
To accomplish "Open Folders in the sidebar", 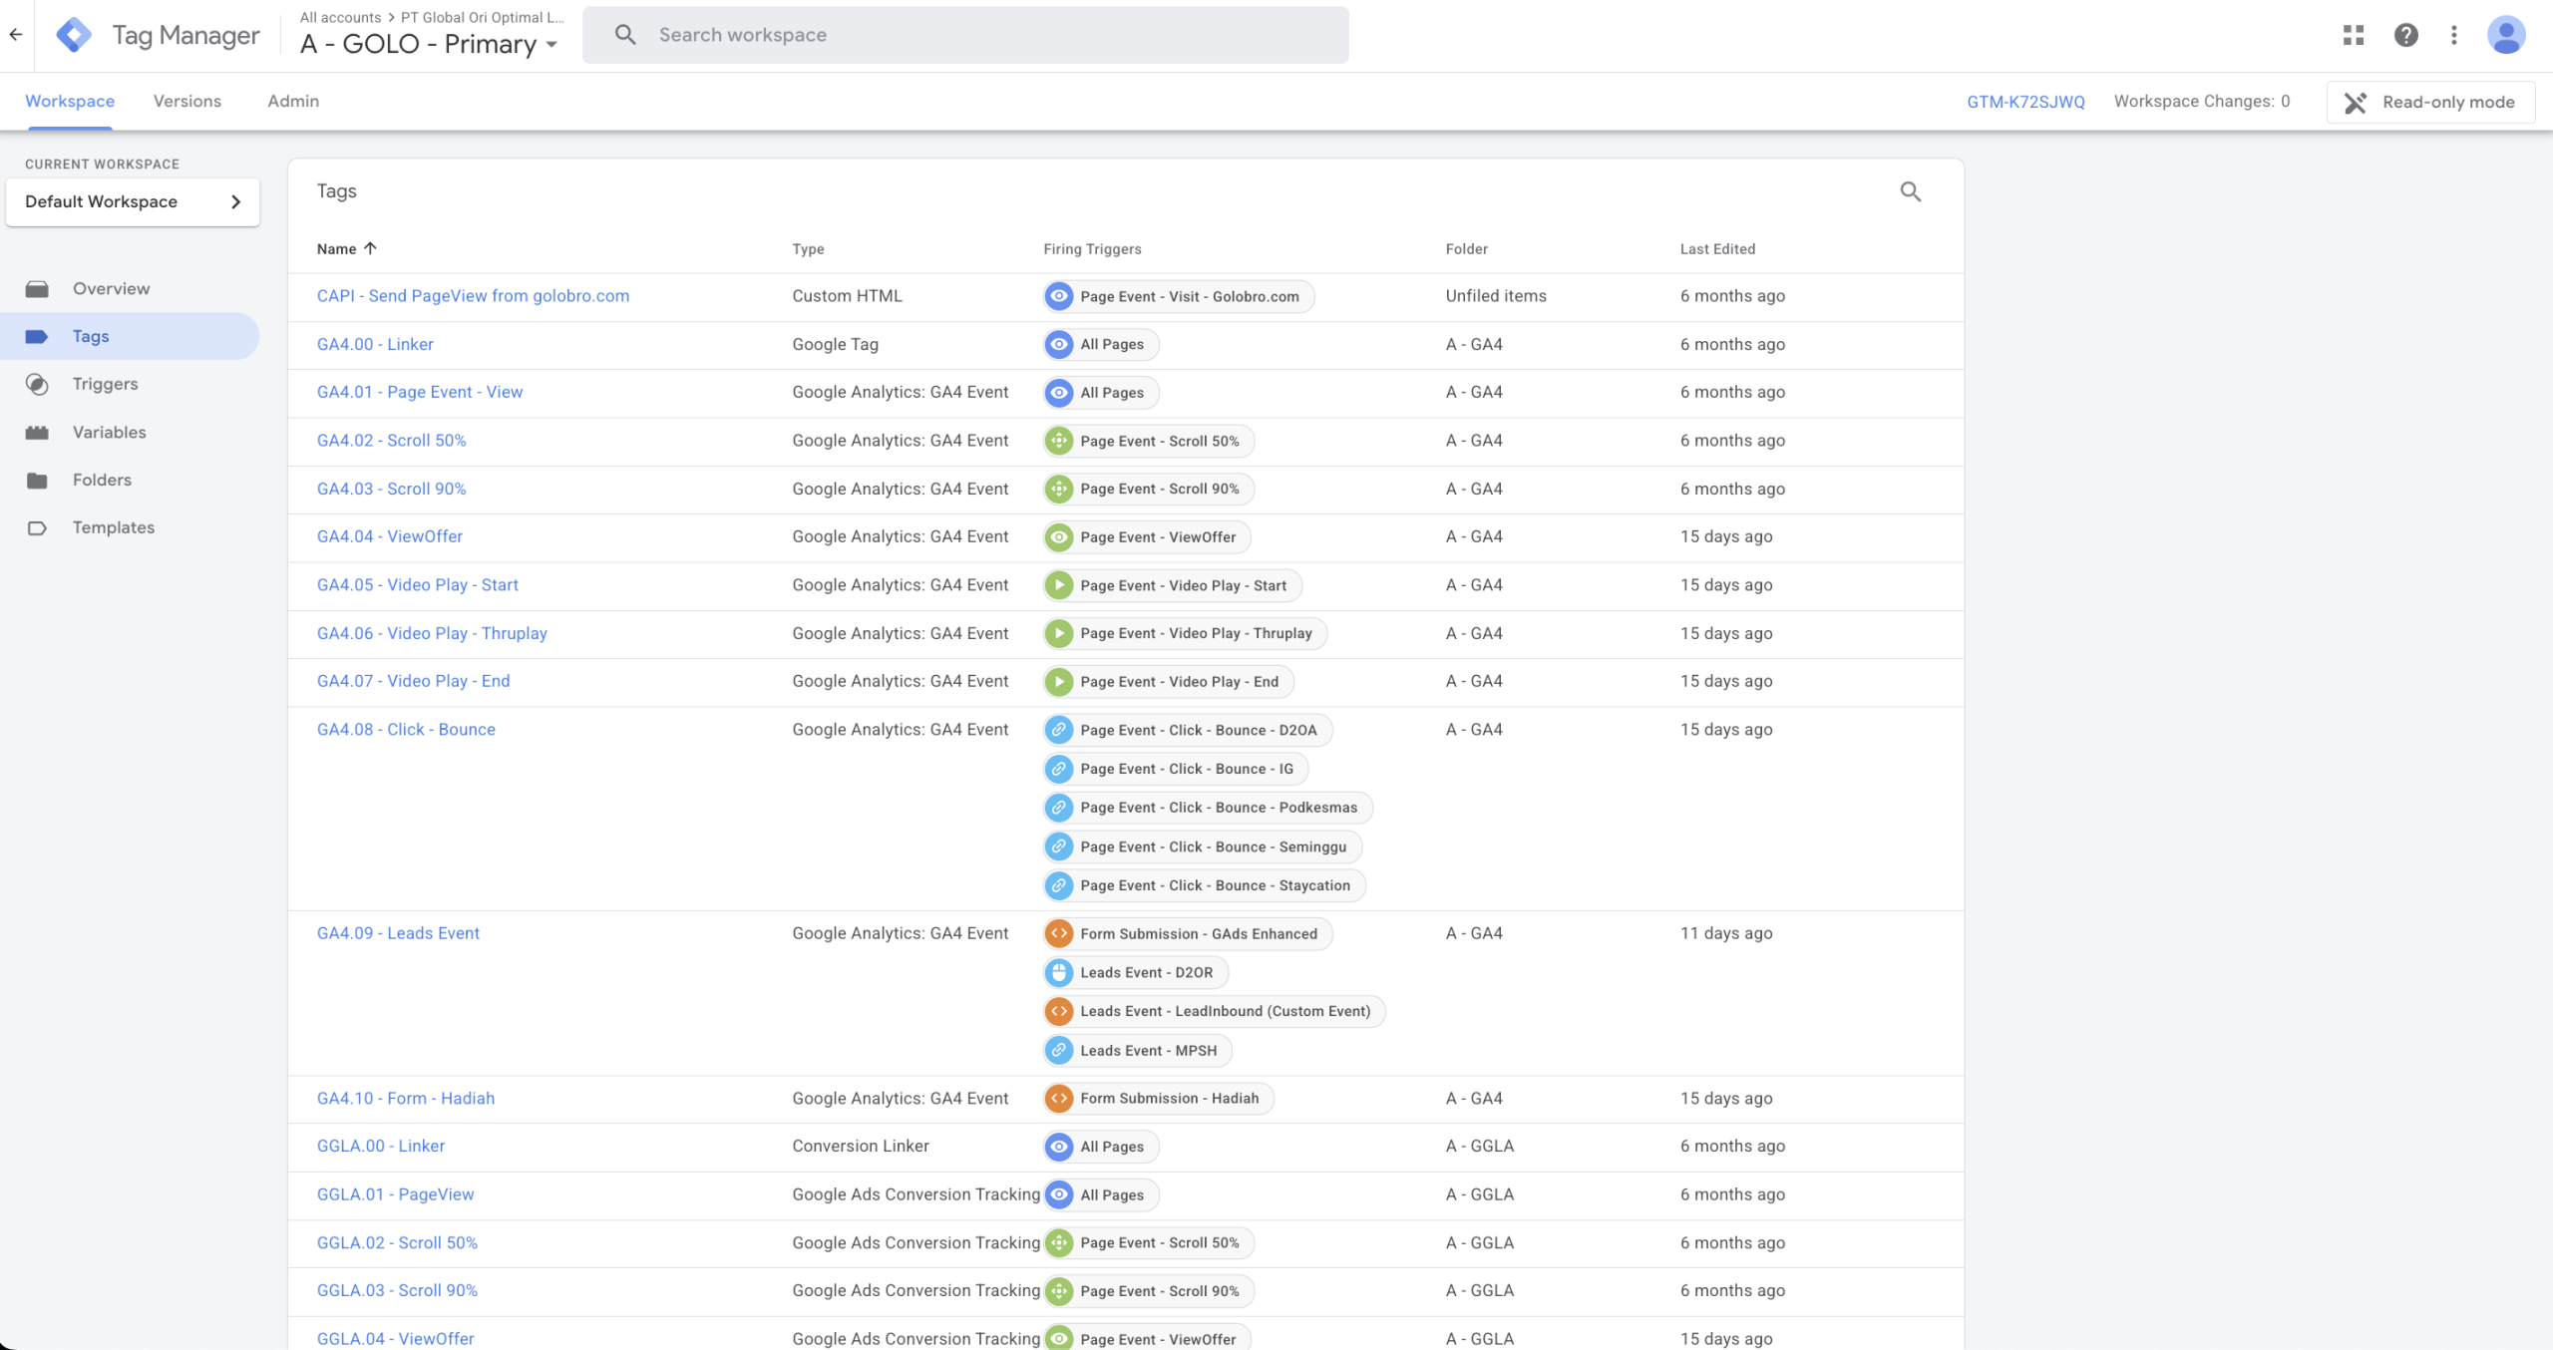I will pyautogui.click(x=102, y=480).
